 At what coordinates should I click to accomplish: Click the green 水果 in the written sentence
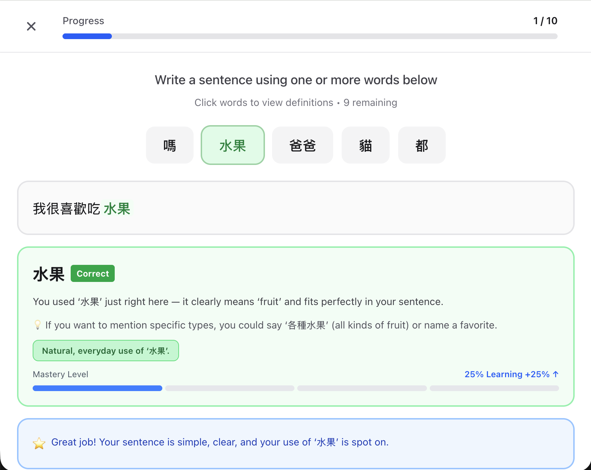[117, 209]
